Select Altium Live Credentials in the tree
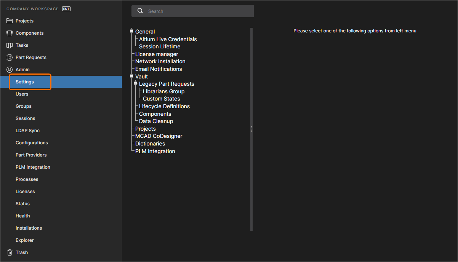The width and height of the screenshot is (458, 262). tap(167, 39)
